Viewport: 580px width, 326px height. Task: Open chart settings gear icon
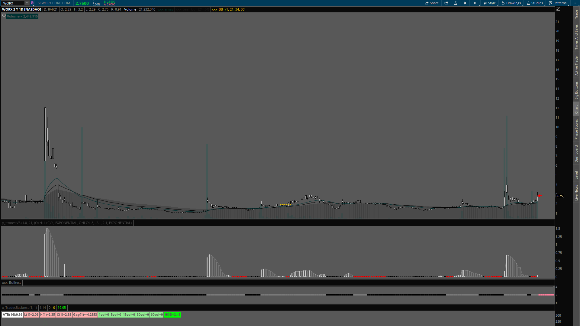coord(465,3)
